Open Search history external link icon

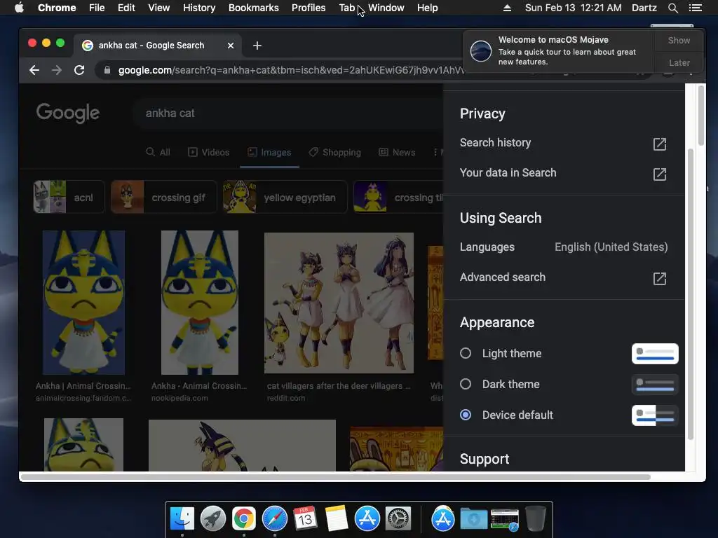659,144
